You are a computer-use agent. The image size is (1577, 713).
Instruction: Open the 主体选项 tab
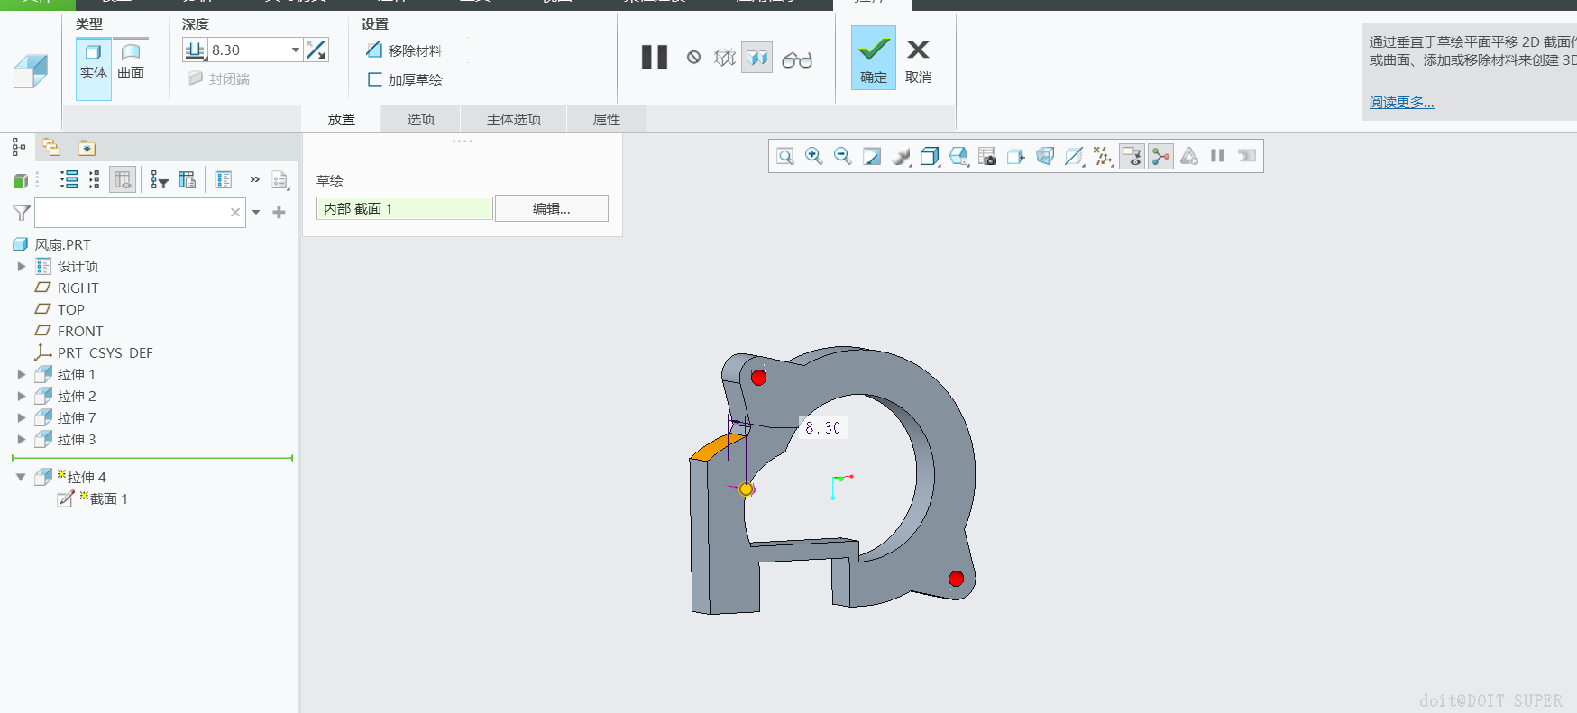(x=513, y=119)
